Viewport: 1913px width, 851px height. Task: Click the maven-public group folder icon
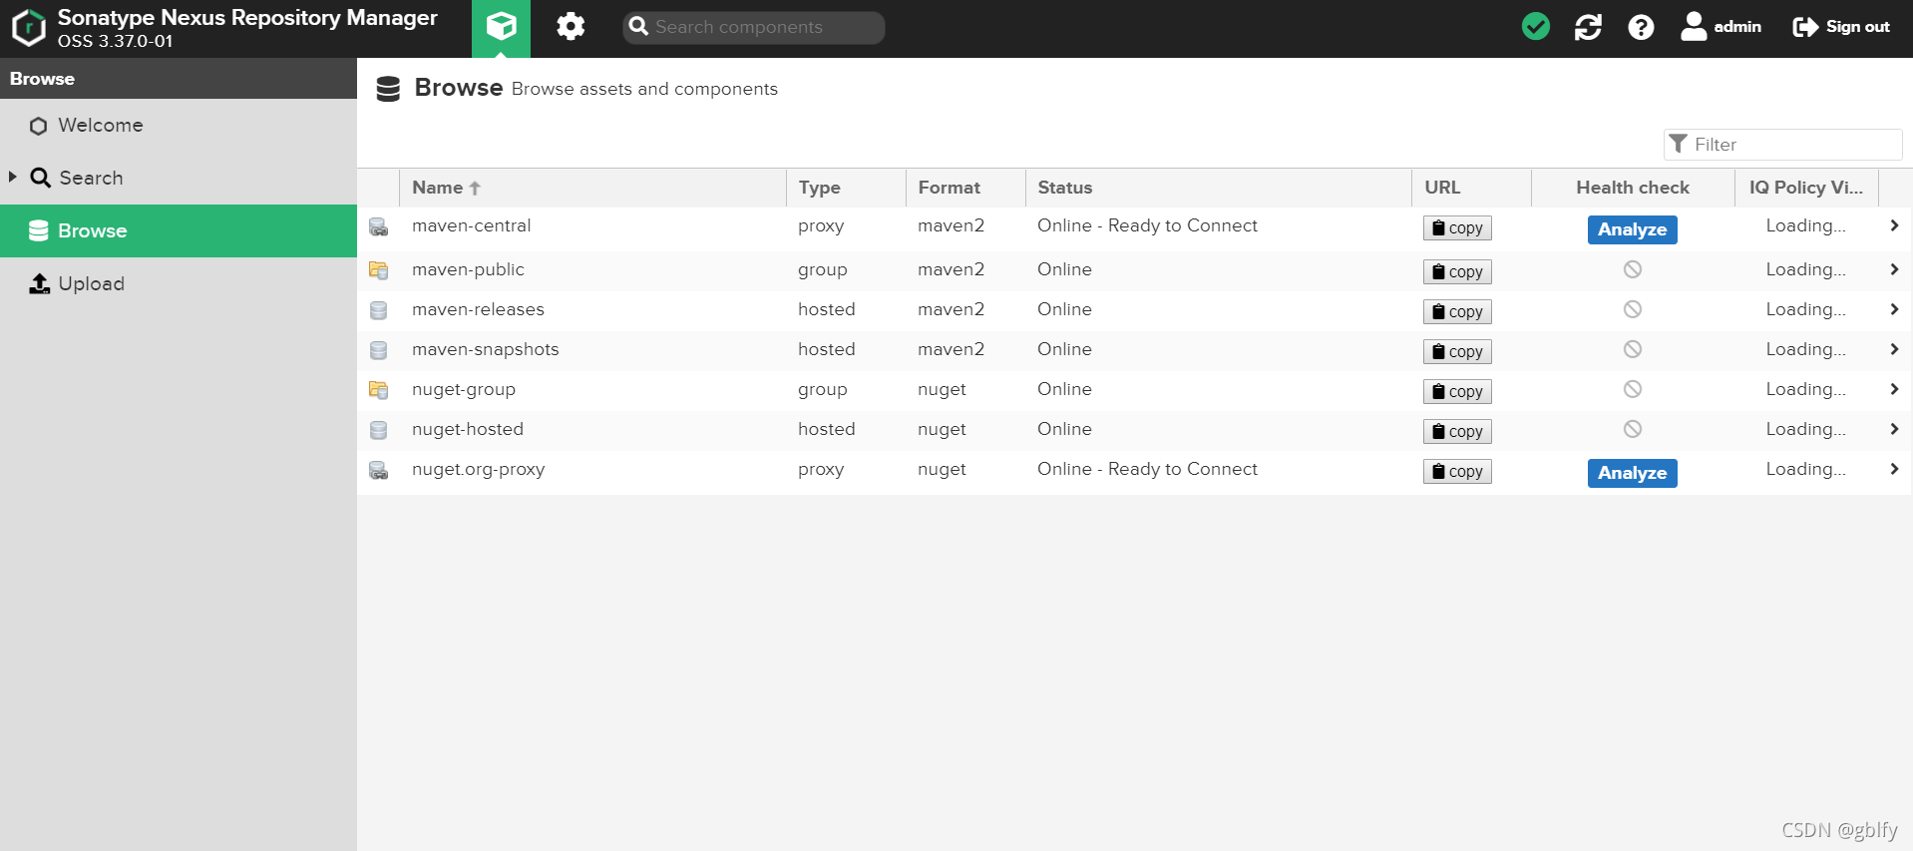tap(379, 270)
